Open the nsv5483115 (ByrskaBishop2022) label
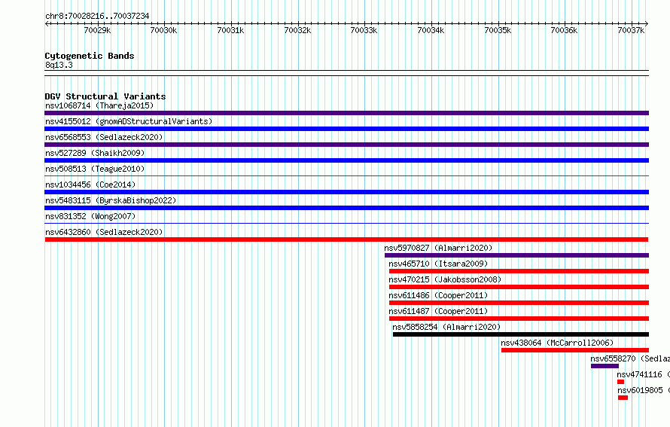The image size is (670, 427). [111, 200]
